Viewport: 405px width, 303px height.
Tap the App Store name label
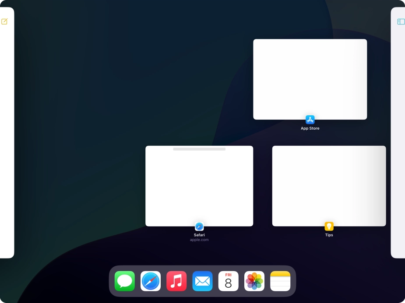310,128
